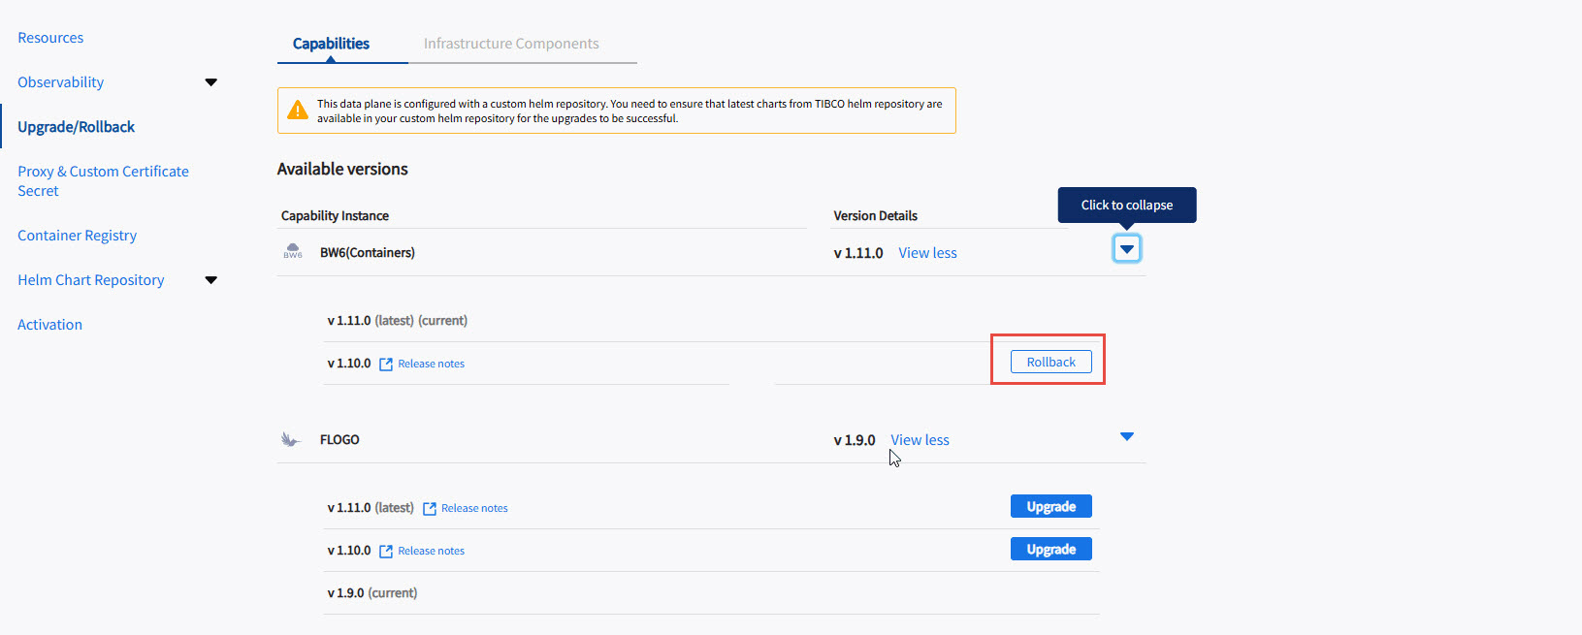Image resolution: width=1582 pixels, height=635 pixels.
Task: Click View less next to FLOGO v1.9.0
Action: pos(920,440)
